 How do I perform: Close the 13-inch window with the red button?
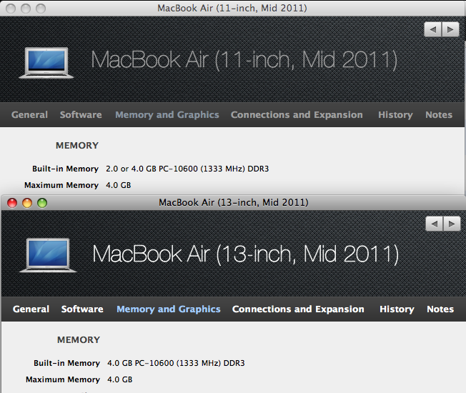pos(12,203)
